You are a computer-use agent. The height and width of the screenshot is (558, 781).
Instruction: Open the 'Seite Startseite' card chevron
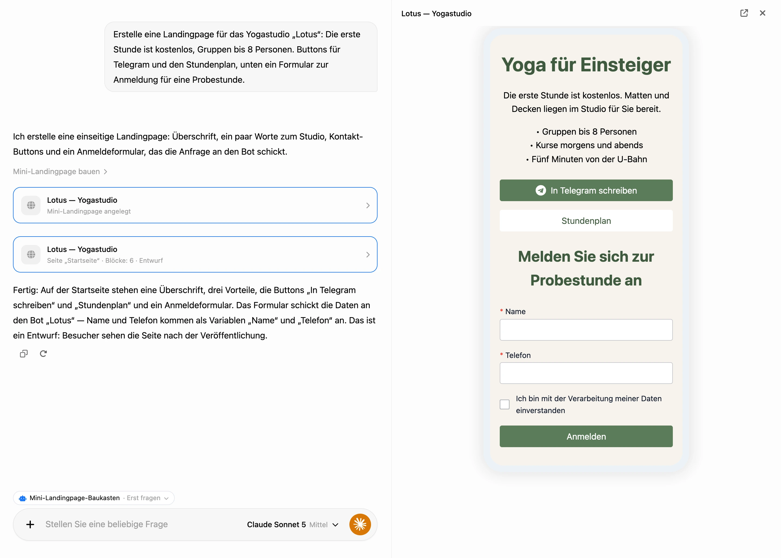(x=368, y=255)
